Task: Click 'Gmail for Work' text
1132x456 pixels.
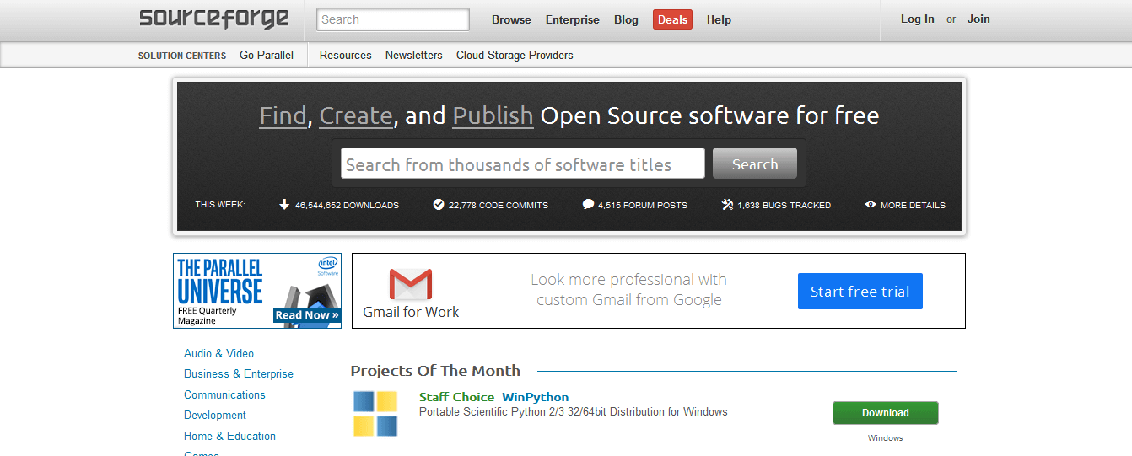Action: [x=411, y=312]
